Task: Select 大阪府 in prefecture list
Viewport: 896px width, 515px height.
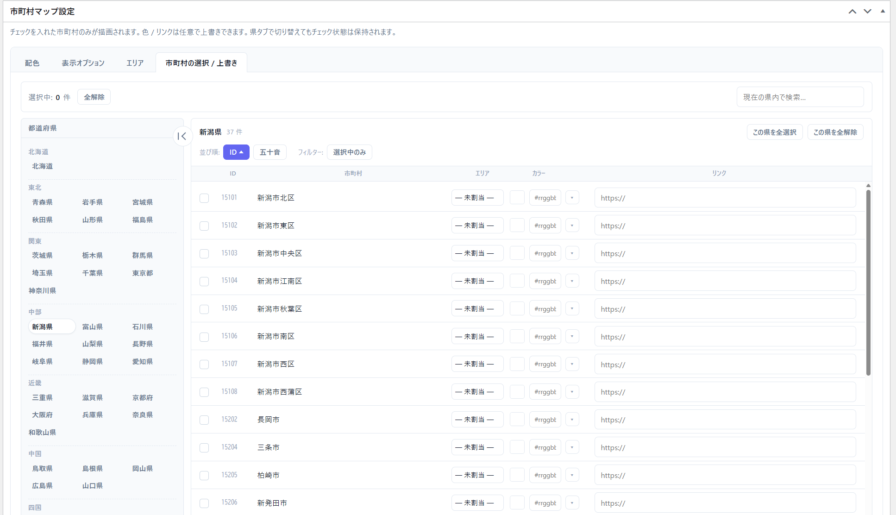Action: 42,415
